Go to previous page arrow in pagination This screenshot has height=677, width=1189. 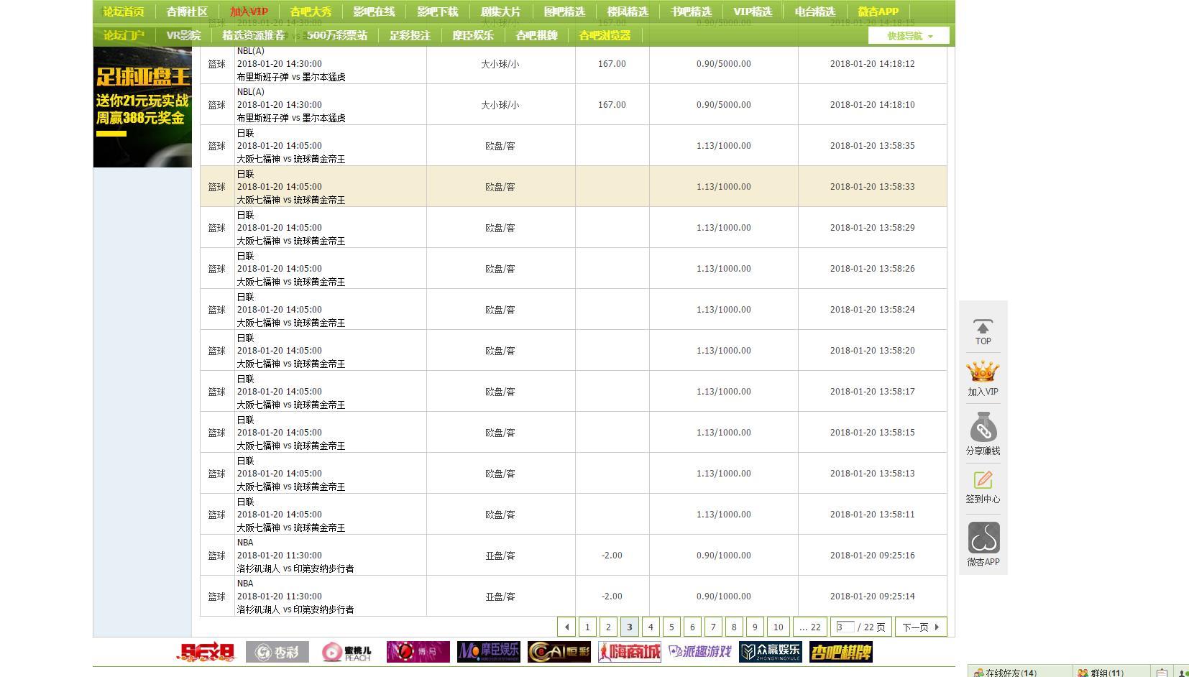pos(566,627)
